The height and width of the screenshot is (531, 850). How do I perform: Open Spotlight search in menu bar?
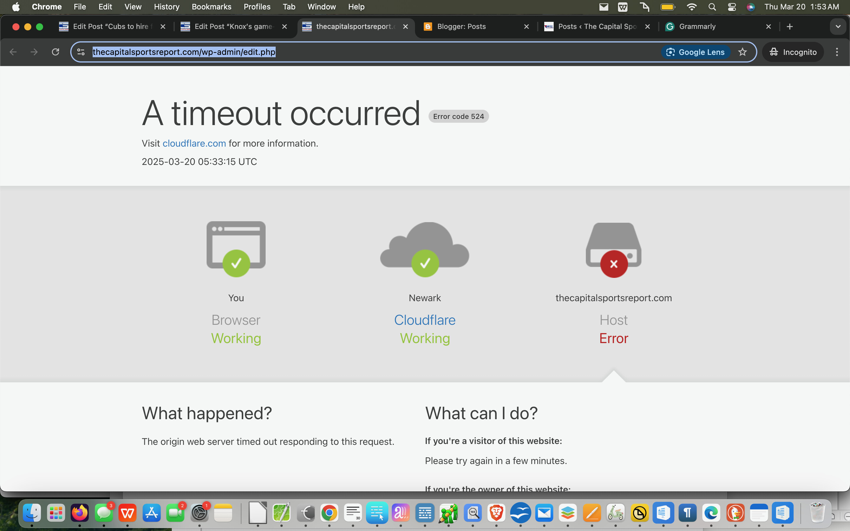point(712,7)
